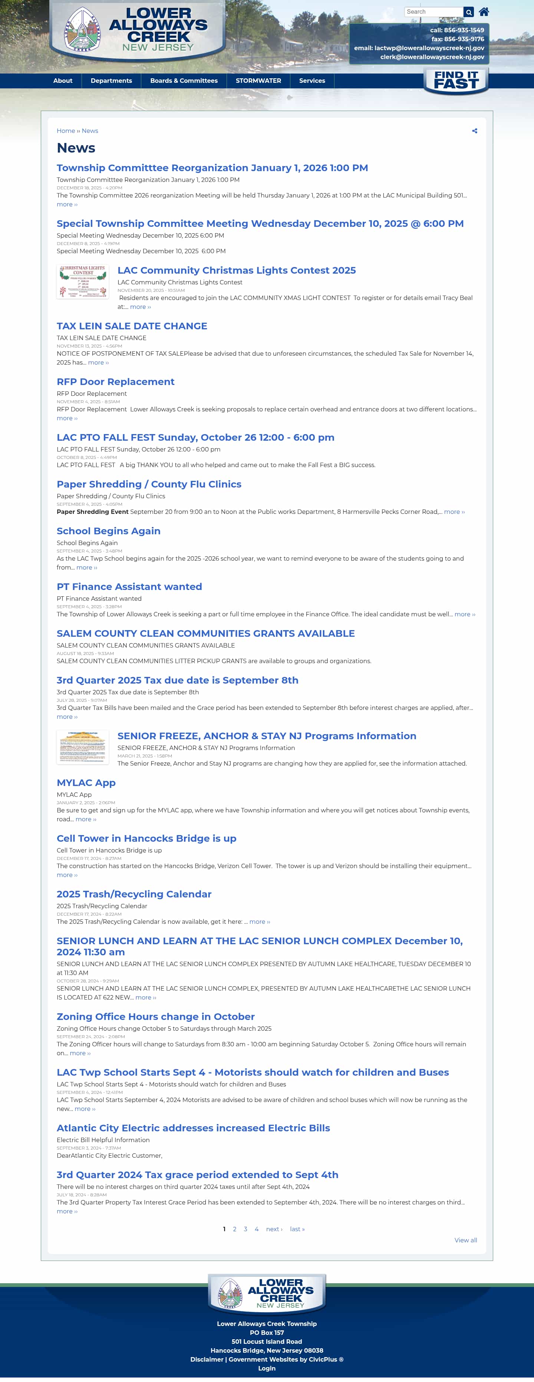
Task: Click the Login footer link
Action: pyautogui.click(x=267, y=1369)
